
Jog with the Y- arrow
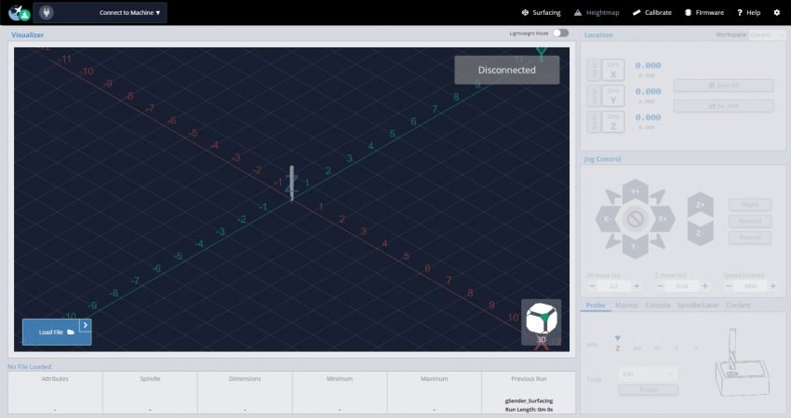point(635,247)
